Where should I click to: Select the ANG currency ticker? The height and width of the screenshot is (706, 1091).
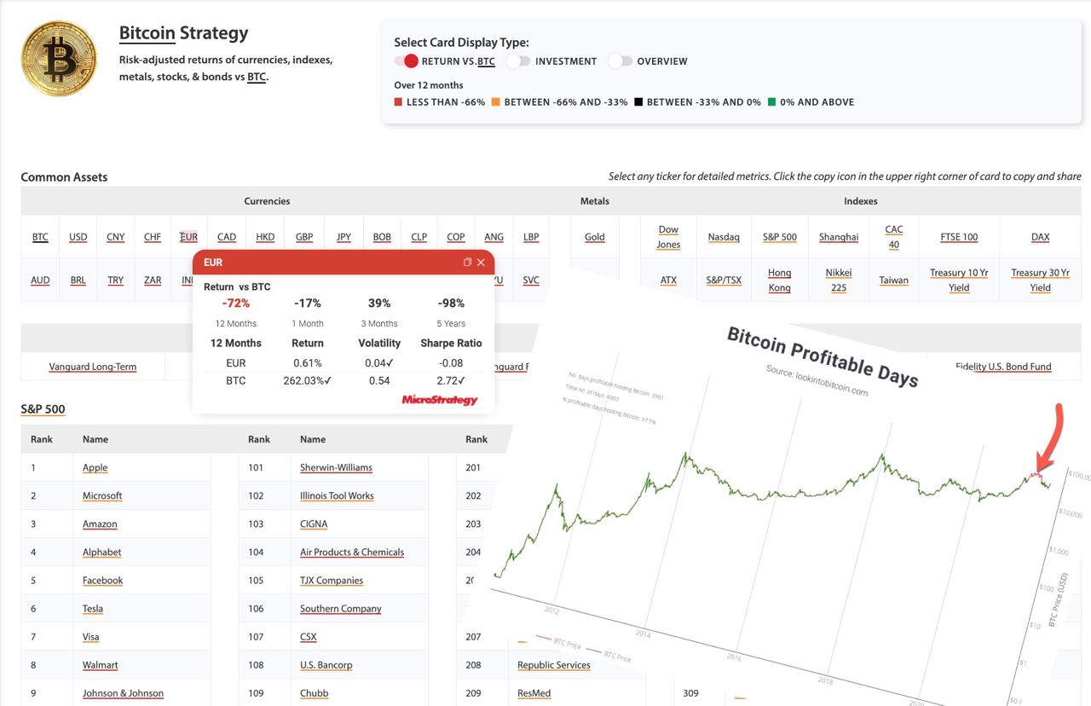pyautogui.click(x=494, y=237)
